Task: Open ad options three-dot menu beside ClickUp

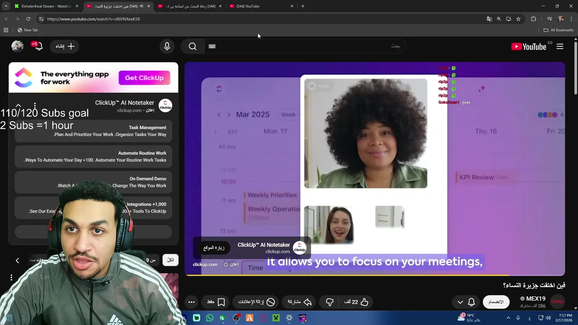Action: [35, 107]
